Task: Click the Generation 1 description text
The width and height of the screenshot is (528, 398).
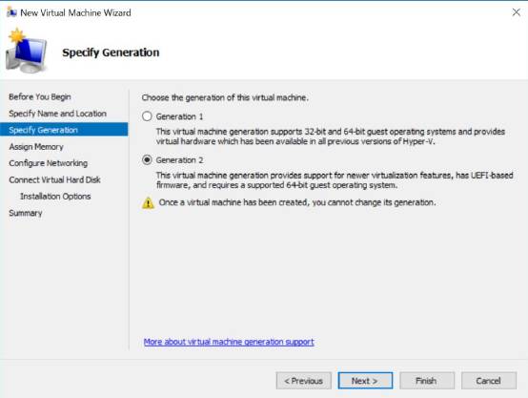Action: [331, 136]
